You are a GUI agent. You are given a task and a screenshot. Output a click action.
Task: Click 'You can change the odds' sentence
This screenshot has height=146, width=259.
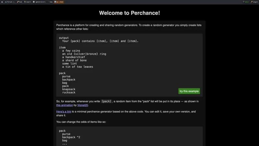point(81,122)
